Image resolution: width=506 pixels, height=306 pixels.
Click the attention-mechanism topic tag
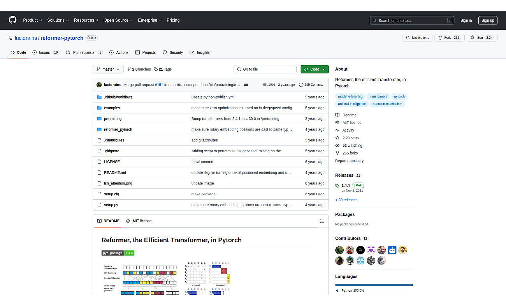point(387,104)
